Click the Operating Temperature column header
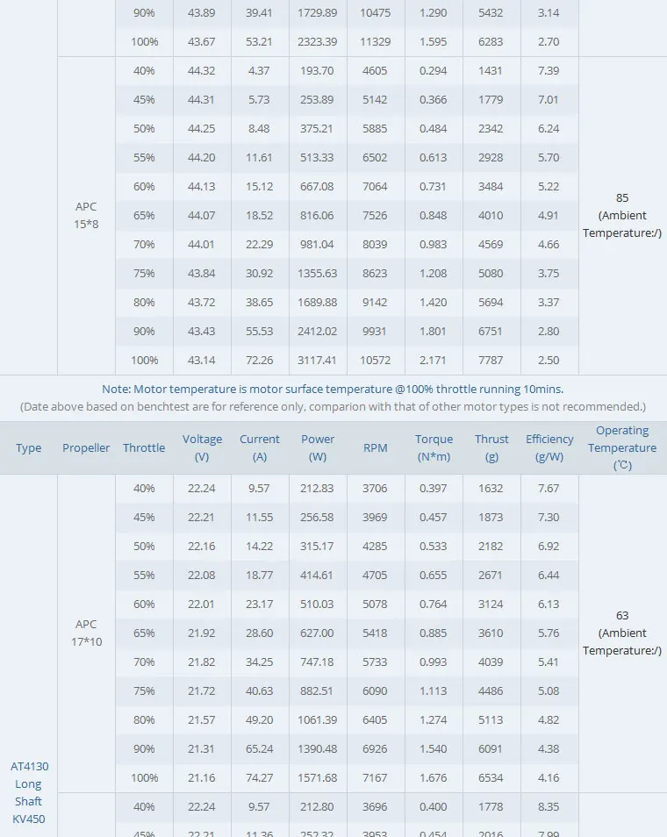Image resolution: width=667 pixels, height=837 pixels. tap(622, 447)
